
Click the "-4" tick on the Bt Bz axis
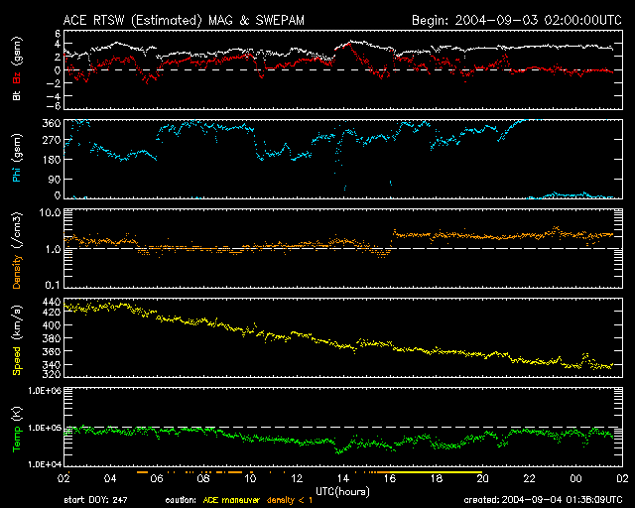[54, 96]
